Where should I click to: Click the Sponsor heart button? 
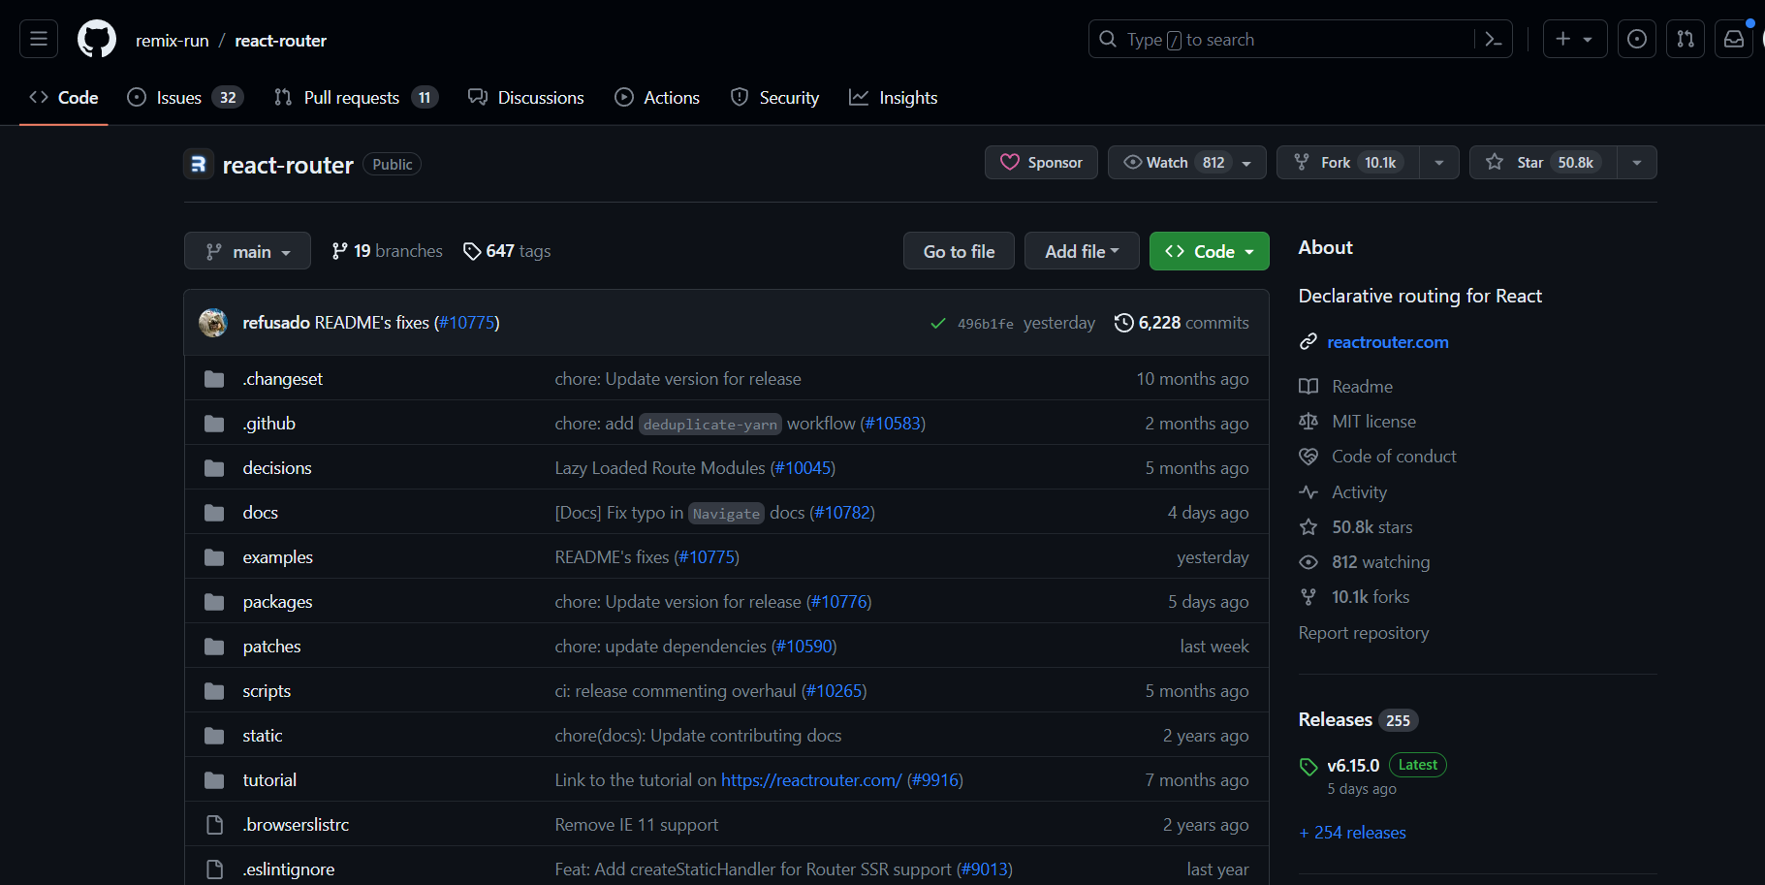click(x=1041, y=162)
